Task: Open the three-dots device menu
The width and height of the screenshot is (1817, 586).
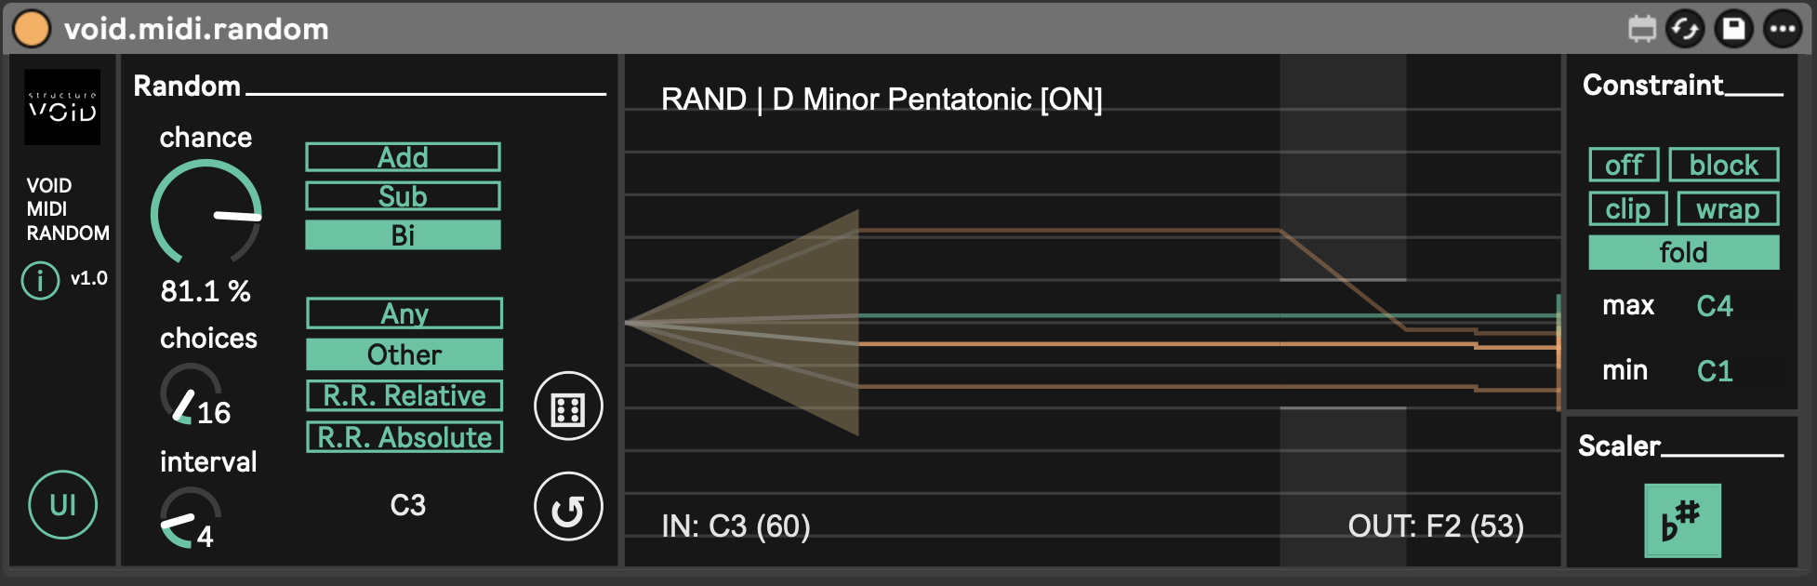Action: tap(1783, 29)
